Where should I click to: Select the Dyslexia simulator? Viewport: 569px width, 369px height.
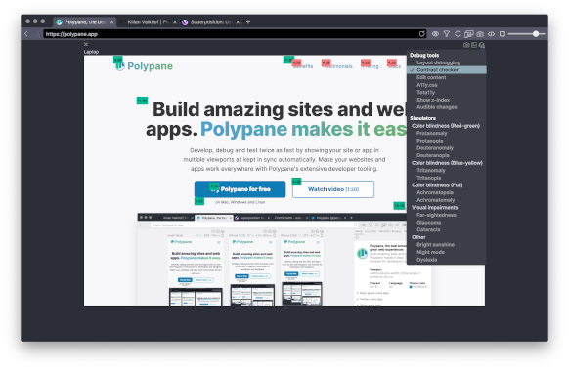coord(426,260)
